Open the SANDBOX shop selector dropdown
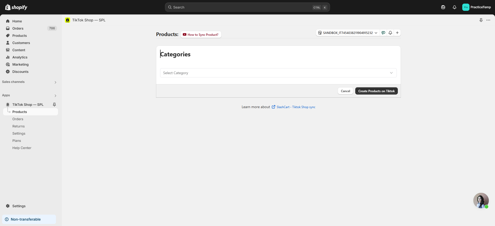The height and width of the screenshot is (226, 495). click(x=348, y=33)
